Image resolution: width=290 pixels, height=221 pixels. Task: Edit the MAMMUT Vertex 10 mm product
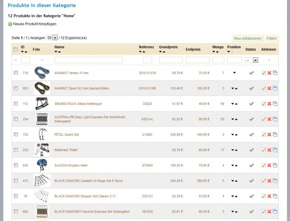(264, 73)
